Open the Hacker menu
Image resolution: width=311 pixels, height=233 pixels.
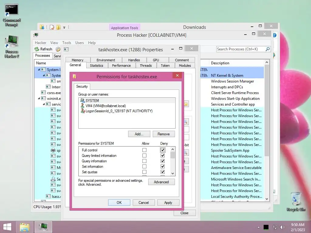click(x=40, y=42)
